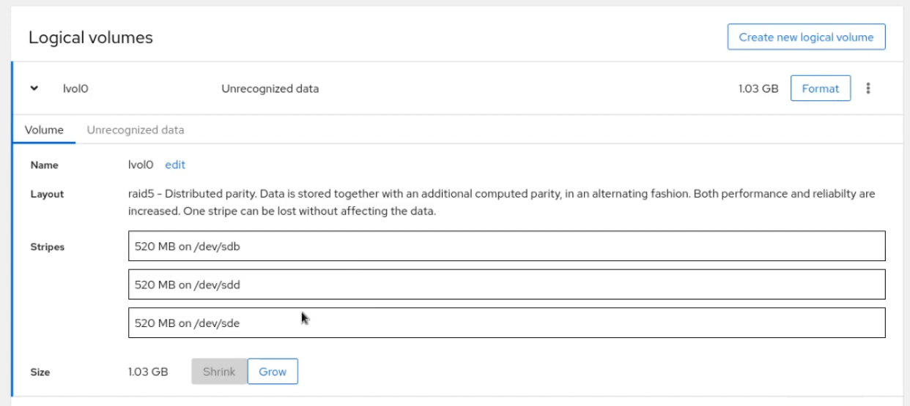Collapse the lvol0 row chevron
The height and width of the screenshot is (406, 910).
pyautogui.click(x=34, y=89)
